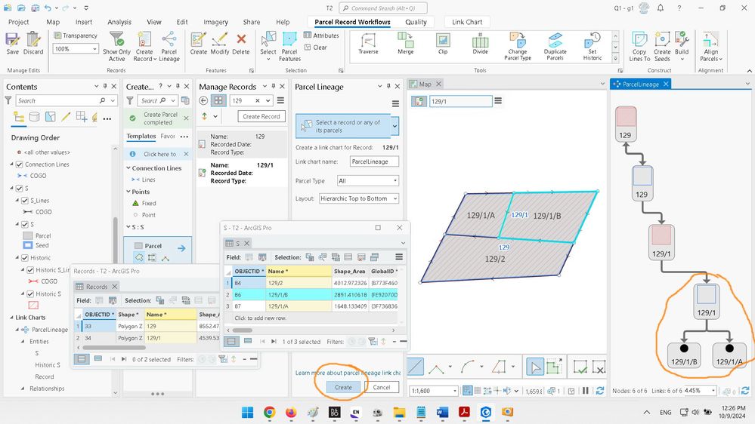Expand the Select tool dropdown arrow
Viewport: 755px width, 424px height.
268,59
